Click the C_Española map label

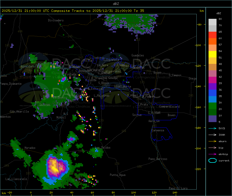[x=111, y=60]
